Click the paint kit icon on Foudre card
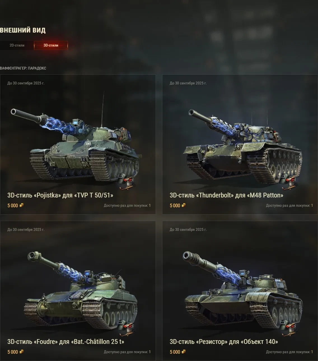This screenshot has height=361, width=318. 126,328
